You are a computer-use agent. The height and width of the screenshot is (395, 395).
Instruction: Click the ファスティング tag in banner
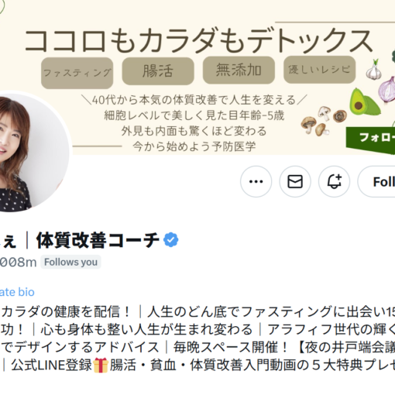(x=77, y=73)
